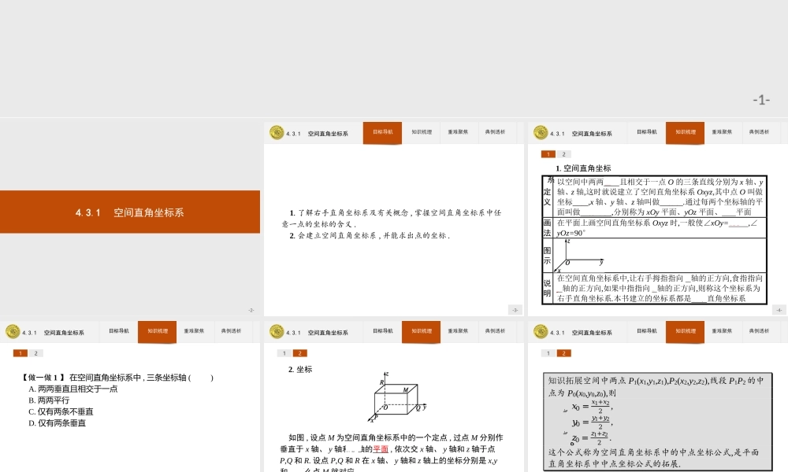This screenshot has height=472, width=788.
Task: Select page chip 1 on bottom-middle slide
Action: 284,353
